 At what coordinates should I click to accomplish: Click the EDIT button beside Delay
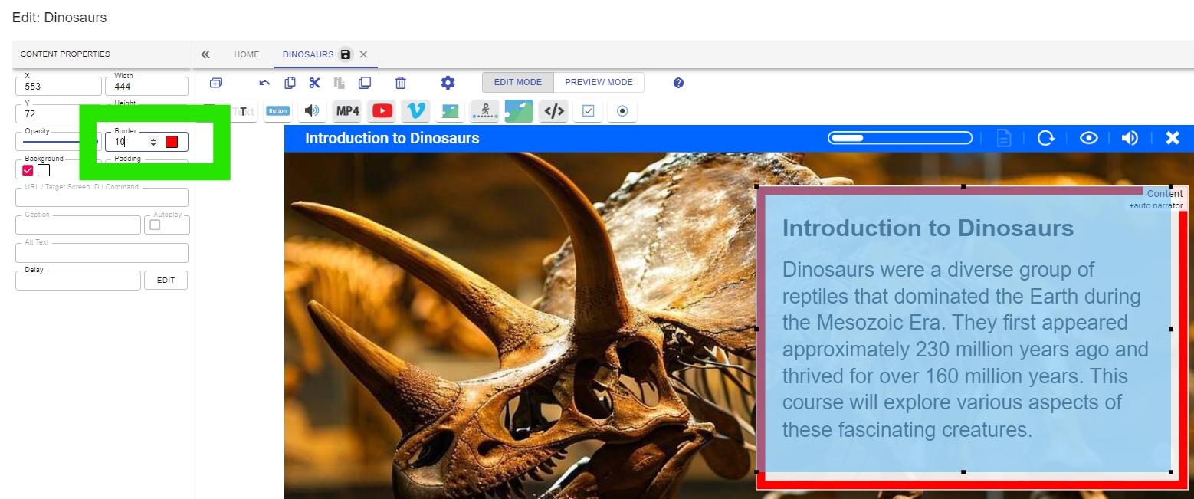(166, 281)
